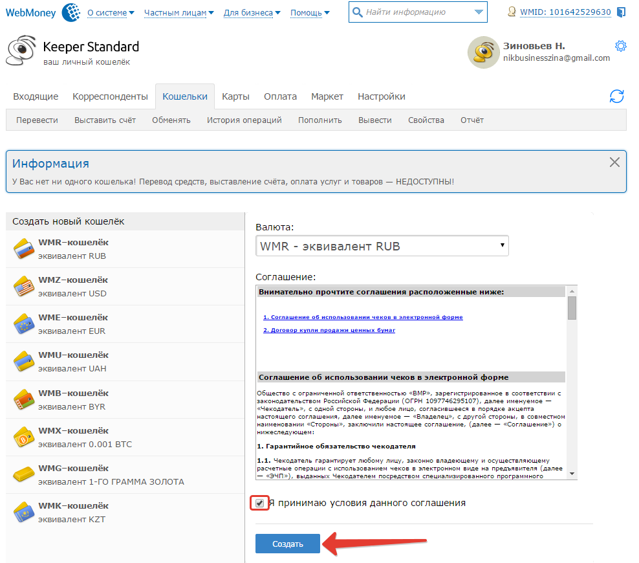The image size is (639, 563).
Task: Click the WMZ wallet USA flag icon
Action: click(24, 286)
